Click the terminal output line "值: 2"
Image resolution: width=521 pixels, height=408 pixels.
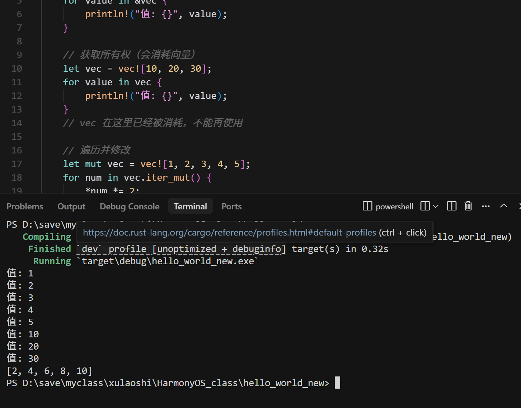coord(20,285)
